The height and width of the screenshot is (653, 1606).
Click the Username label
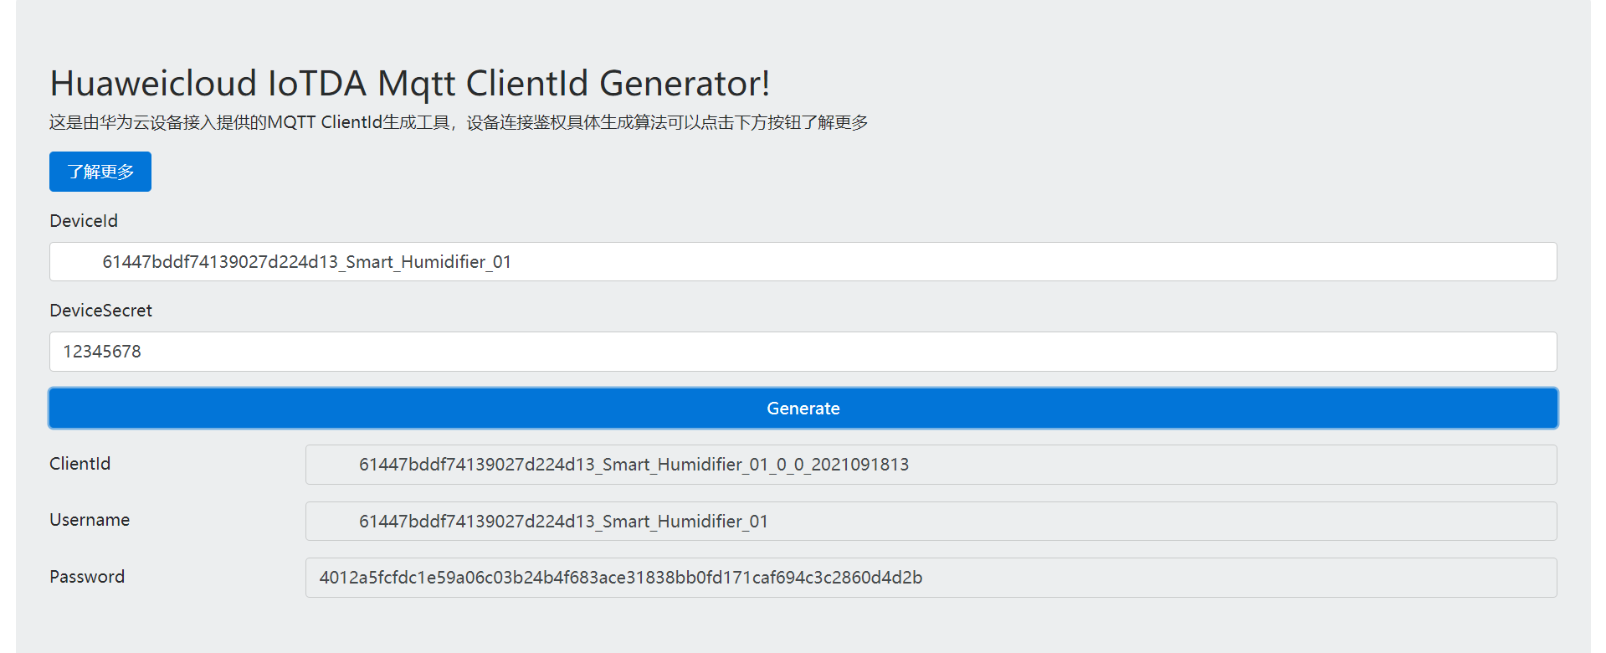pyautogui.click(x=90, y=520)
